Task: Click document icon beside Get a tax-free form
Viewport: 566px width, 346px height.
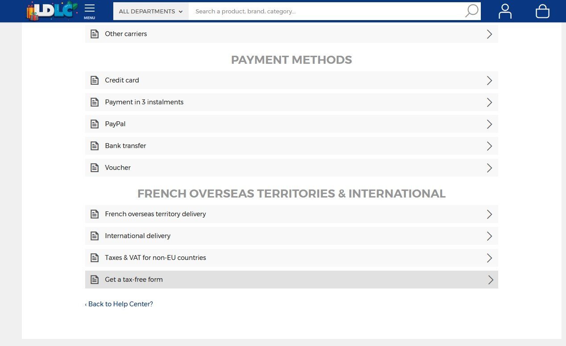Action: 95,280
